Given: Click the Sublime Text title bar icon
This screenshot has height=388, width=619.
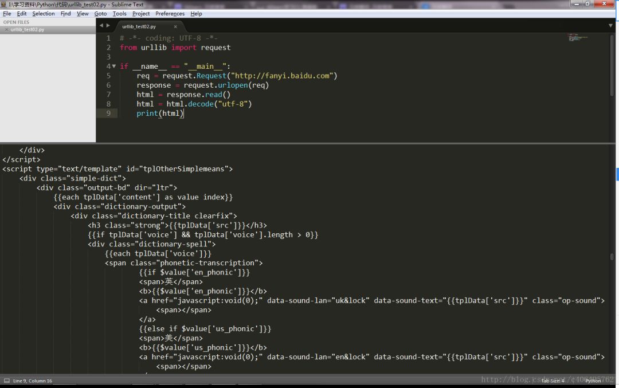Looking at the screenshot, I should point(3,5).
